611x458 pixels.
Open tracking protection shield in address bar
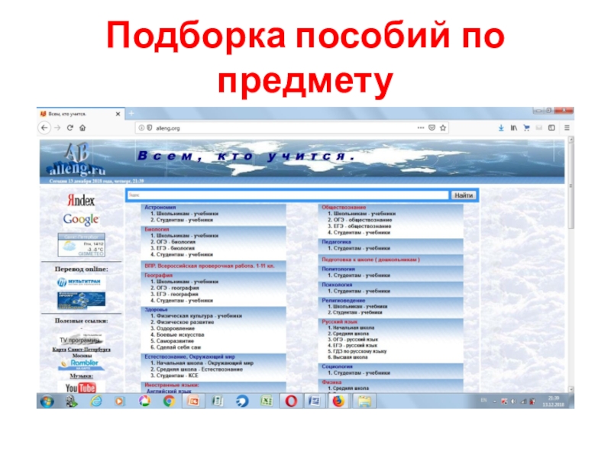[x=149, y=127]
